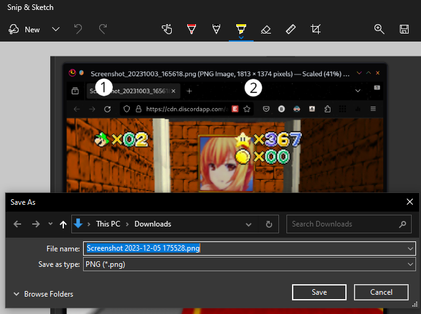The height and width of the screenshot is (314, 421).
Task: Click the This PC breadcrumb
Action: tap(109, 224)
